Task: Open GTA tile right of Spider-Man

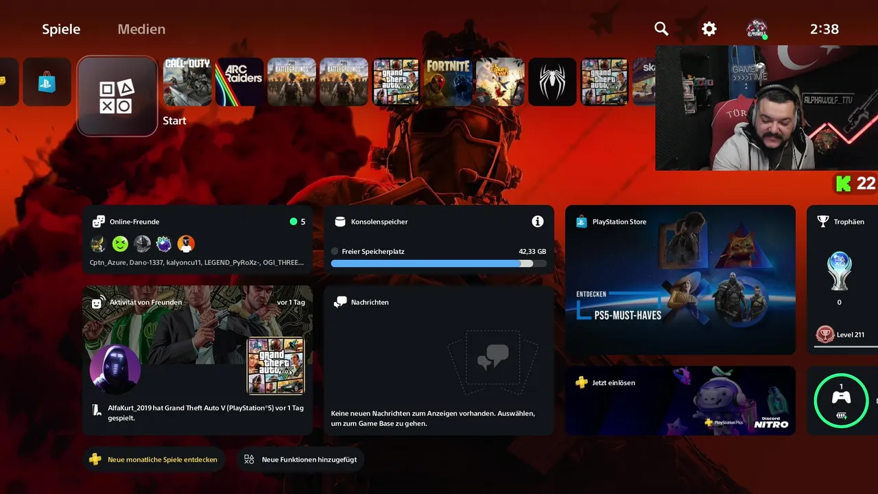Action: click(x=604, y=82)
